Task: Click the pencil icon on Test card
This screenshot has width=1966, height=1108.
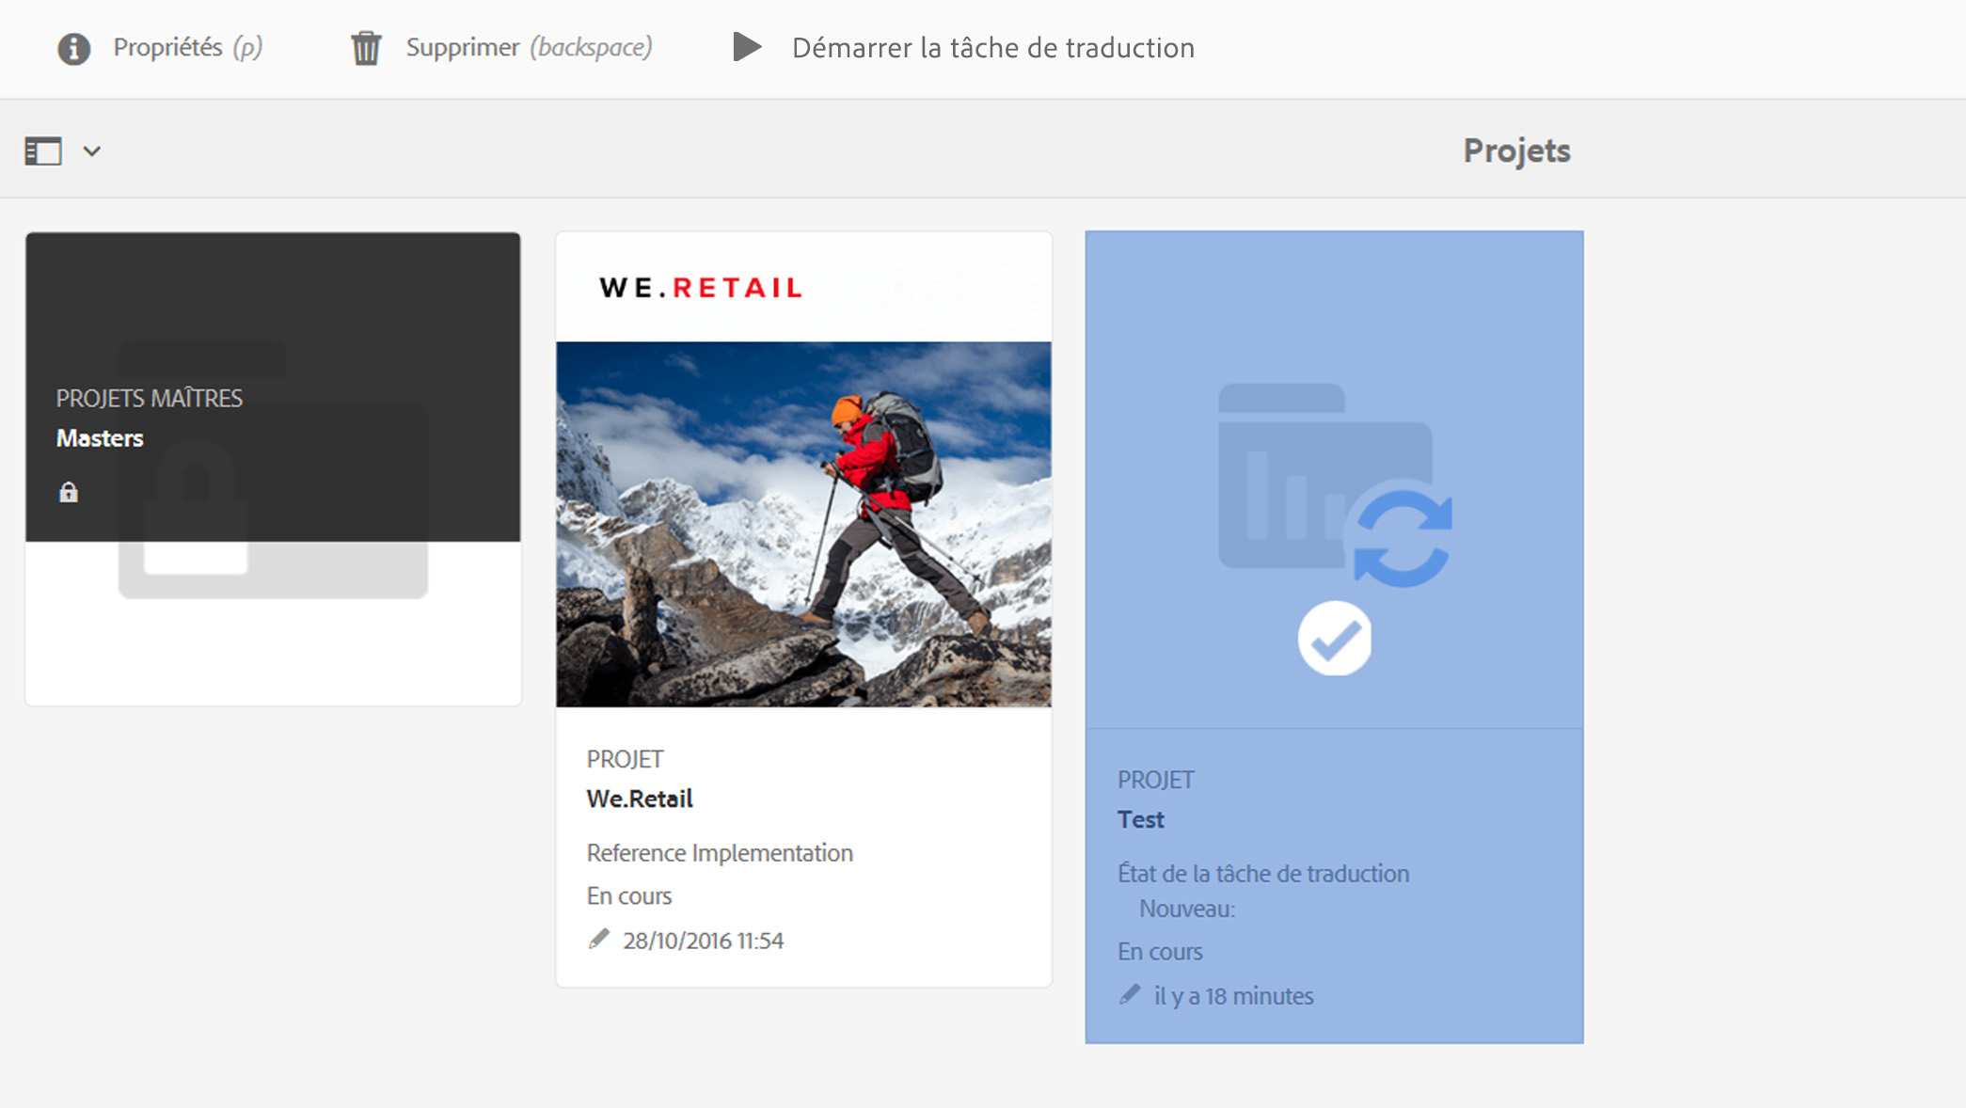Action: pos(1130,994)
